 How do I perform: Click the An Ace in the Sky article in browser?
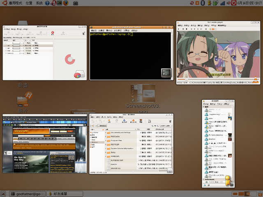pyautogui.click(x=31, y=164)
